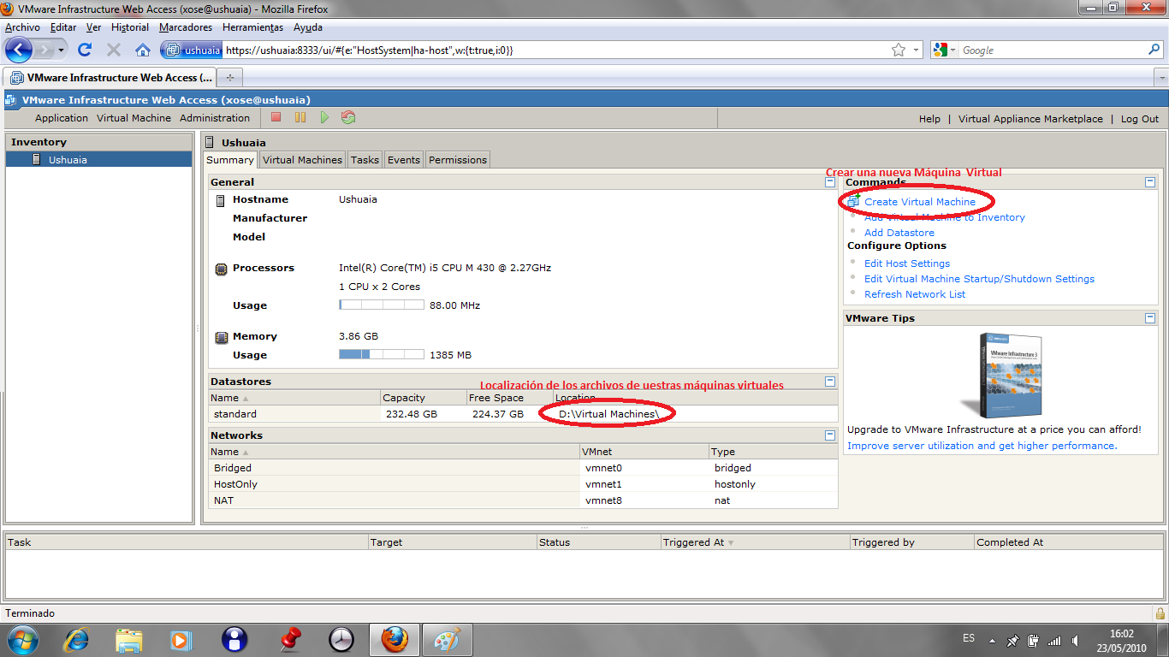Open the Edit Host Settings link
The width and height of the screenshot is (1169, 657).
[x=906, y=263]
